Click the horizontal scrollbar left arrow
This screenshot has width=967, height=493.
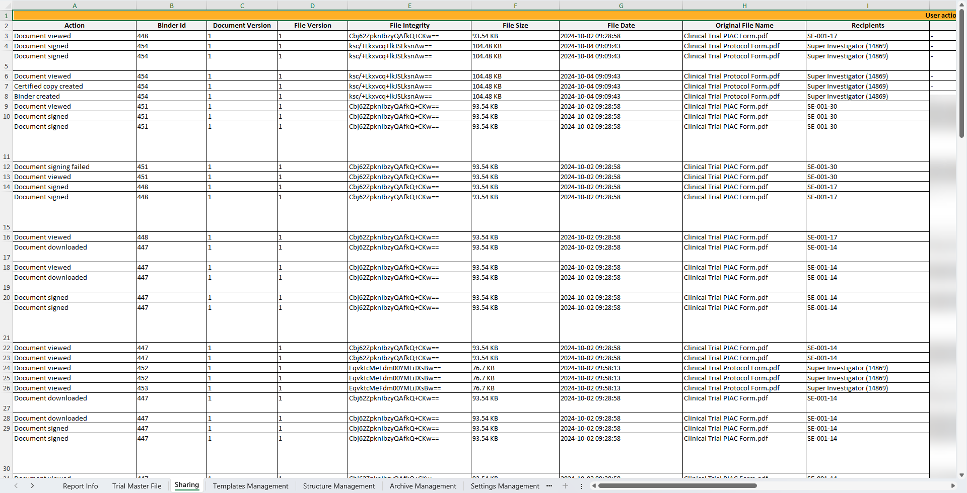594,486
